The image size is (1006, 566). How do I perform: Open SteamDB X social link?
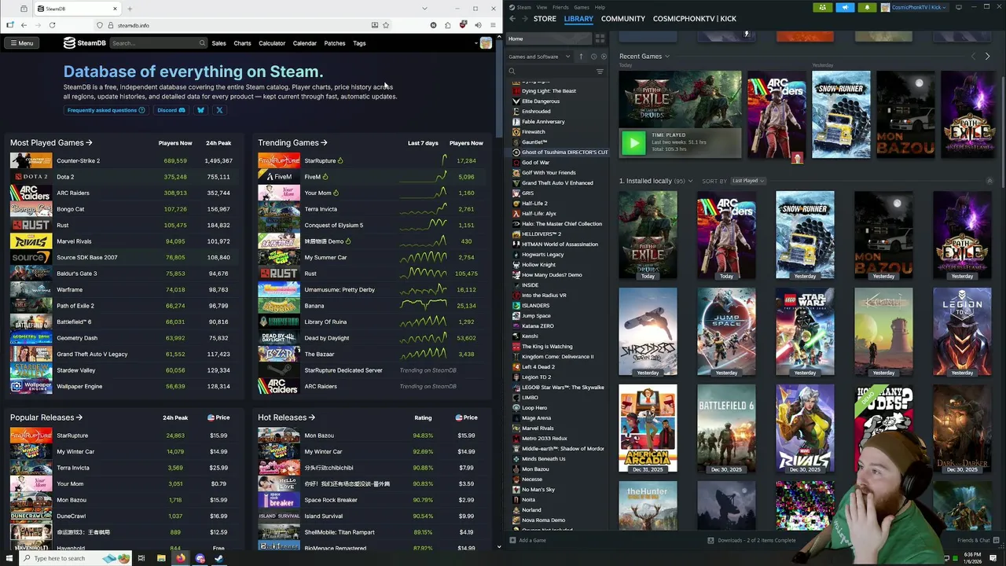219,110
